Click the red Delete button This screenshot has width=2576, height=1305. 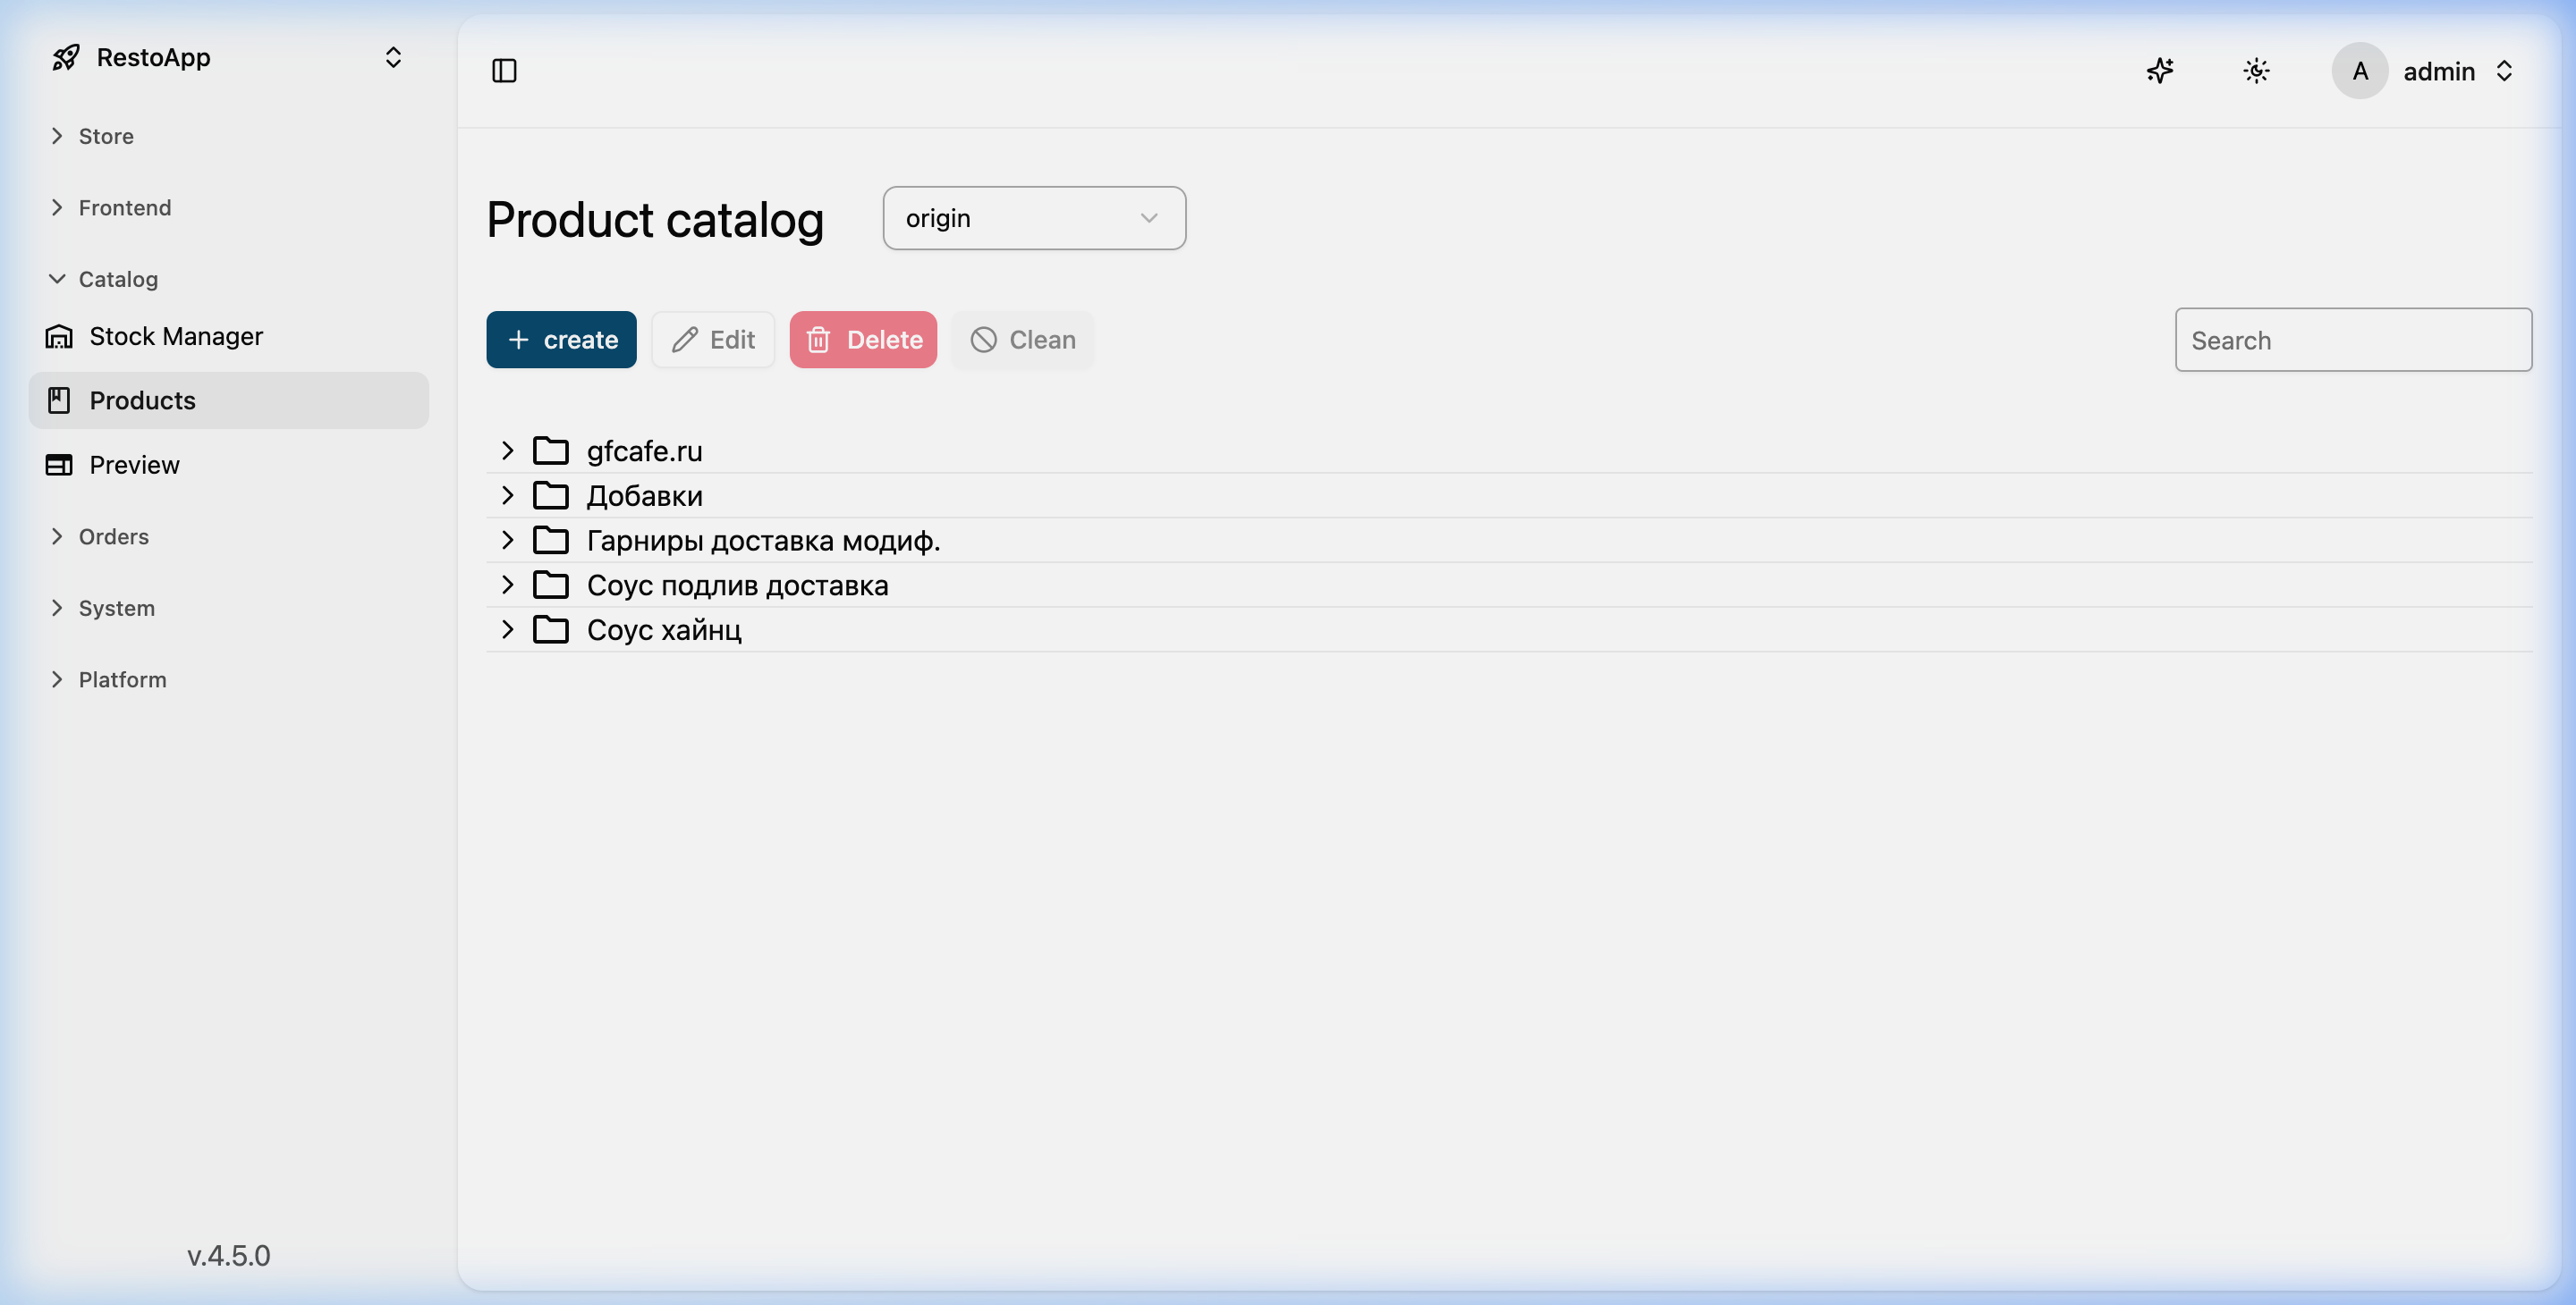pos(862,341)
